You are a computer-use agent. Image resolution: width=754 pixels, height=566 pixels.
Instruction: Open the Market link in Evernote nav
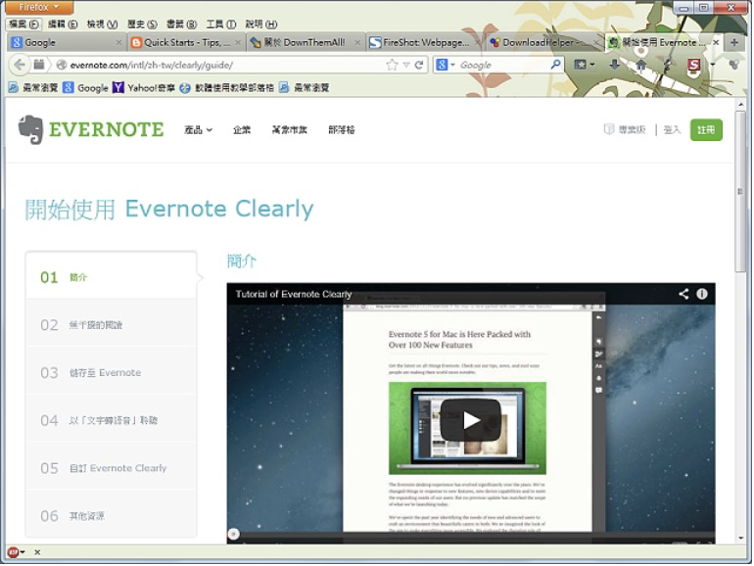point(290,130)
